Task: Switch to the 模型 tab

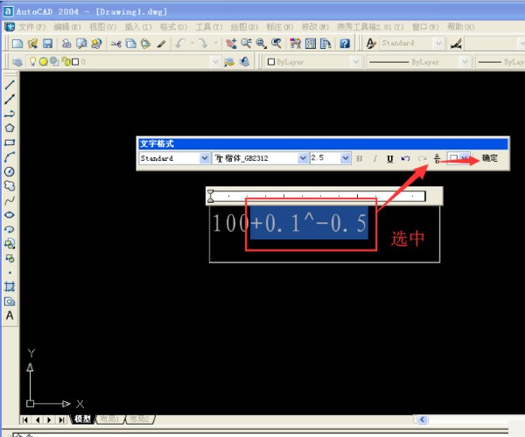Action: (x=82, y=420)
